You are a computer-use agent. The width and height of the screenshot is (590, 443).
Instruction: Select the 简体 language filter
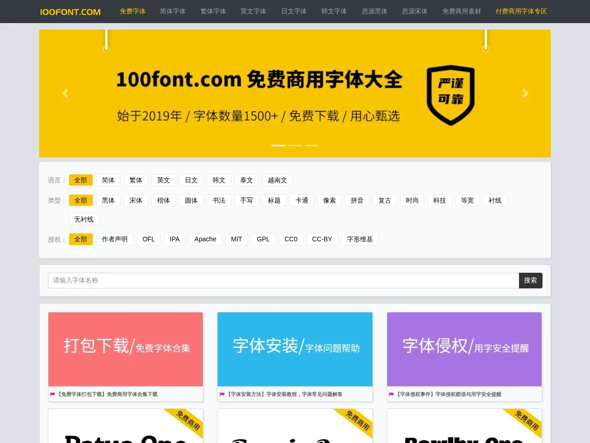[x=108, y=180]
